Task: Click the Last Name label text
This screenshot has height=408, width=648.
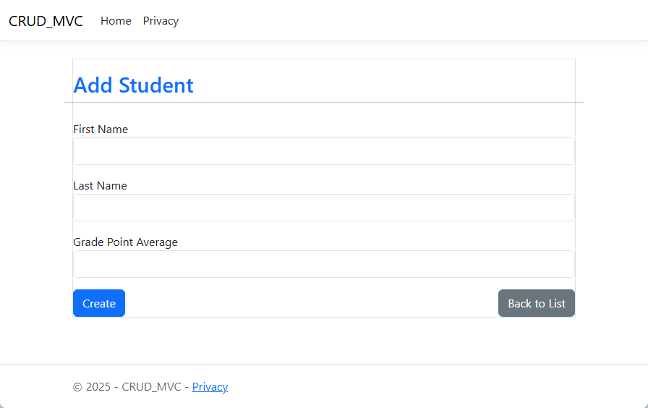Action: tap(100, 186)
